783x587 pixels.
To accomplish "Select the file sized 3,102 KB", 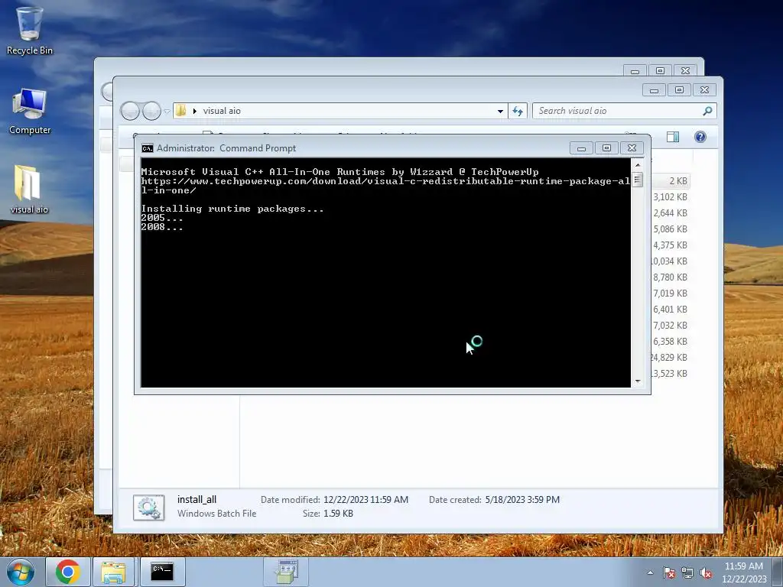I will tap(670, 197).
